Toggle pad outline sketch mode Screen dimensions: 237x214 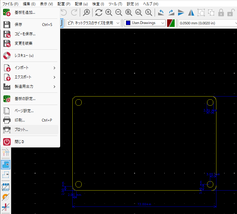click(x=6, y=187)
